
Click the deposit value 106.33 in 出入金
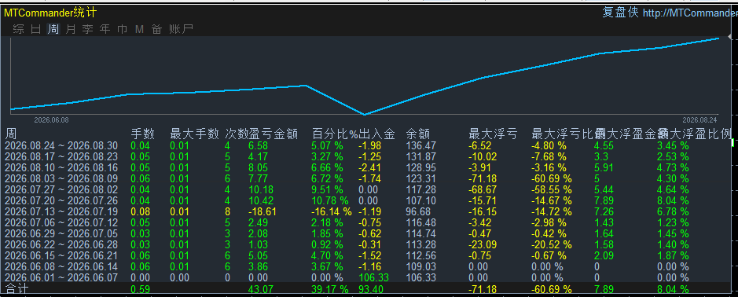pyautogui.click(x=373, y=277)
